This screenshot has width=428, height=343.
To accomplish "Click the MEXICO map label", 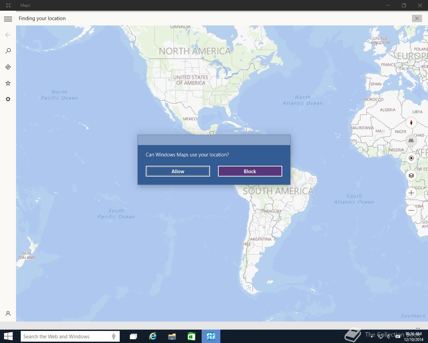I will point(190,119).
